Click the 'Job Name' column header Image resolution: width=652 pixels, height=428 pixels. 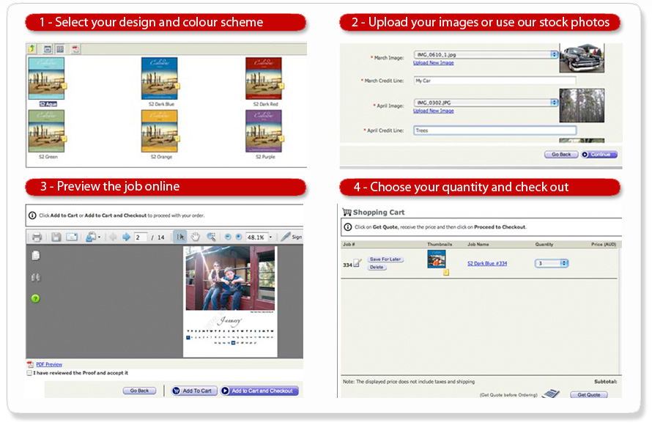[478, 245]
